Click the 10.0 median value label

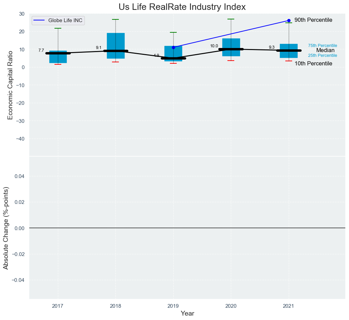(x=214, y=46)
